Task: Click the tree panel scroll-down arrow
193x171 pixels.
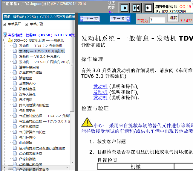Action: (72, 163)
